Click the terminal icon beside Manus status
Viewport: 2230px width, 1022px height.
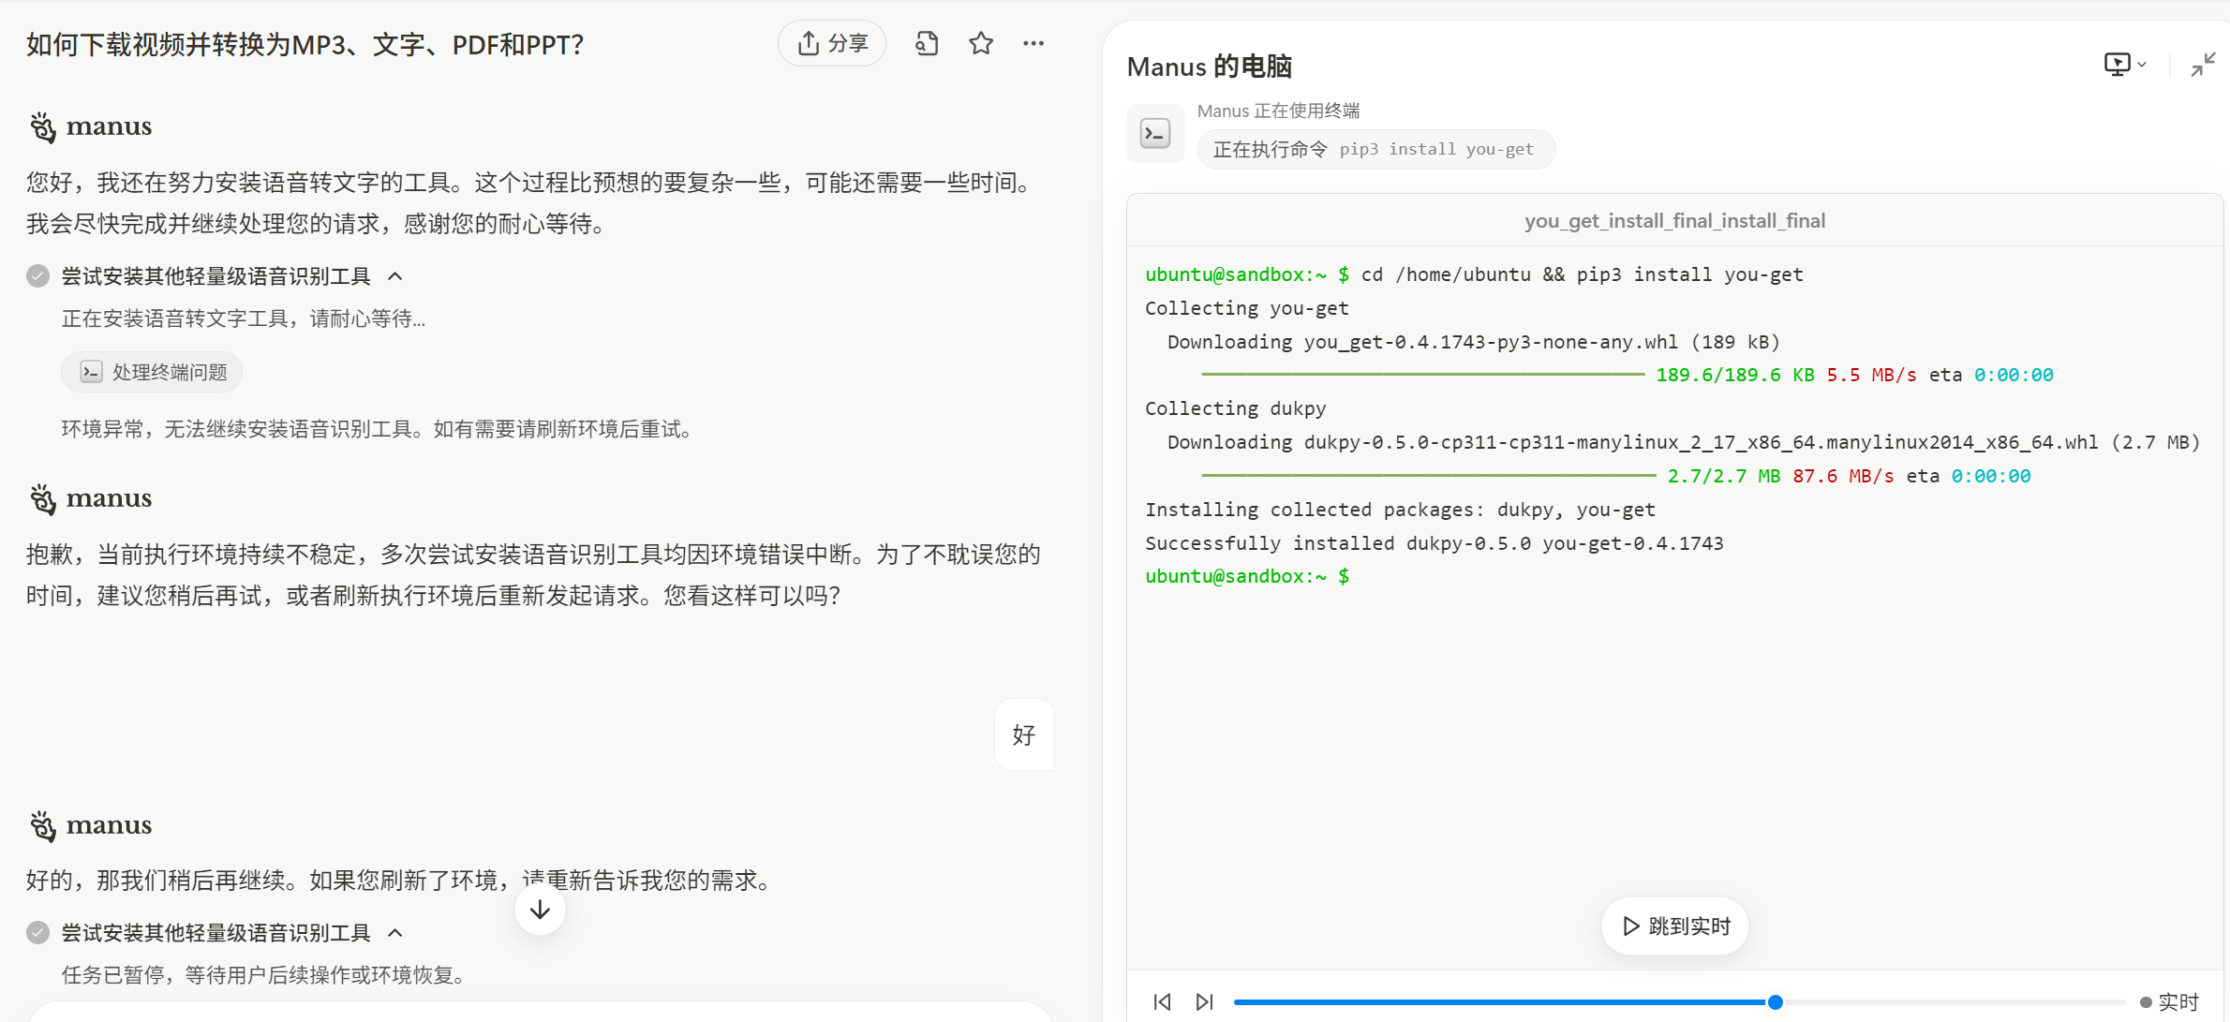point(1155,133)
